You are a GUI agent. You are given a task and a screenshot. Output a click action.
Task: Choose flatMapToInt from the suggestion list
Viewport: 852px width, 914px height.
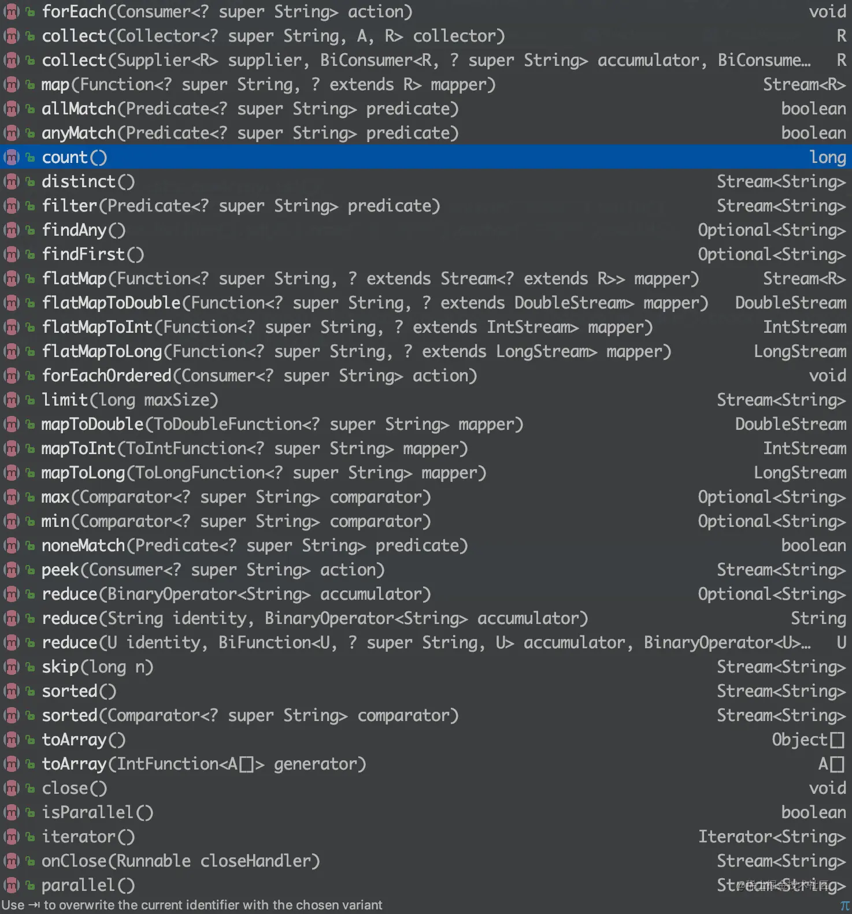(x=426, y=327)
